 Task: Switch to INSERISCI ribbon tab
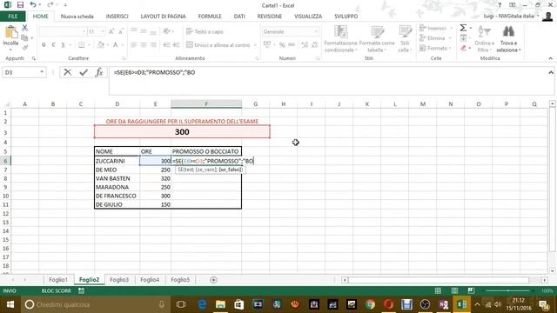coord(117,17)
